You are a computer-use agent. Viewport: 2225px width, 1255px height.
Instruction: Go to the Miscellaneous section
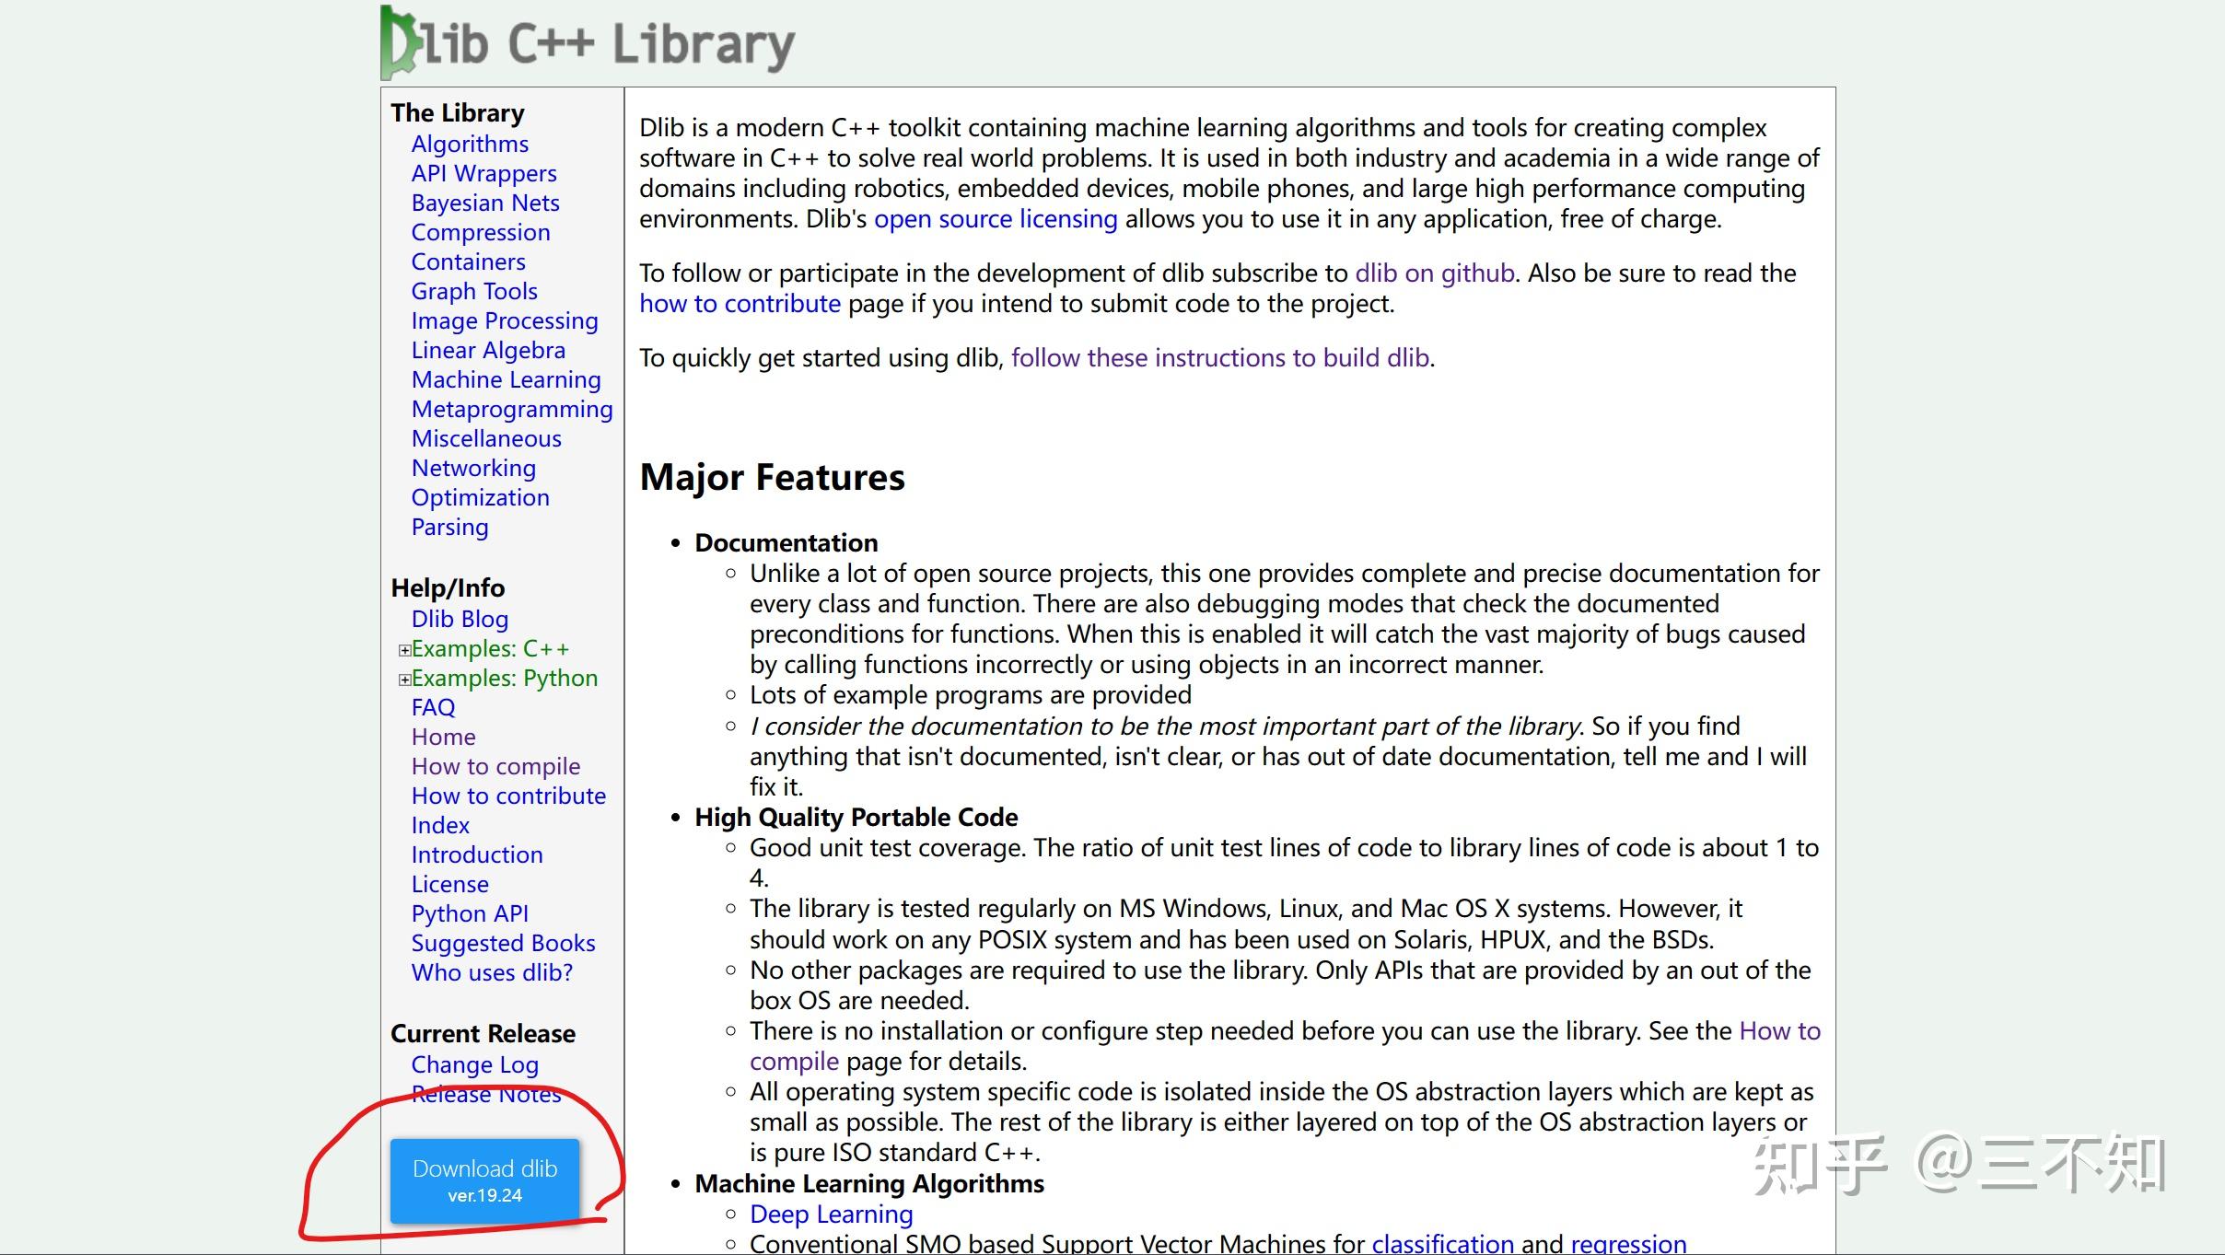tap(486, 438)
